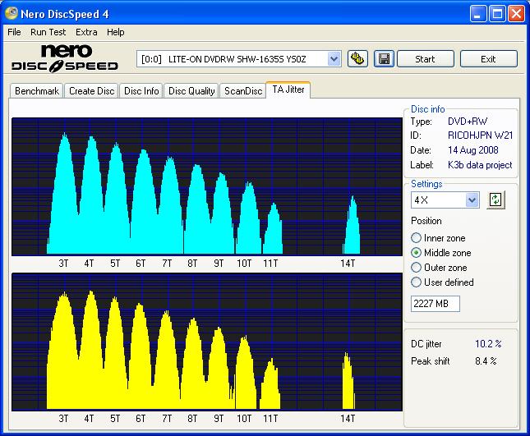
Task: Click the Start button
Action: coord(426,59)
